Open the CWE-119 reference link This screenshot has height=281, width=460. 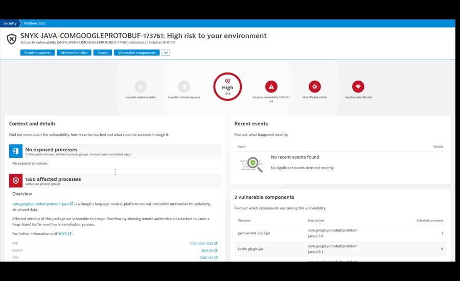click(206, 258)
